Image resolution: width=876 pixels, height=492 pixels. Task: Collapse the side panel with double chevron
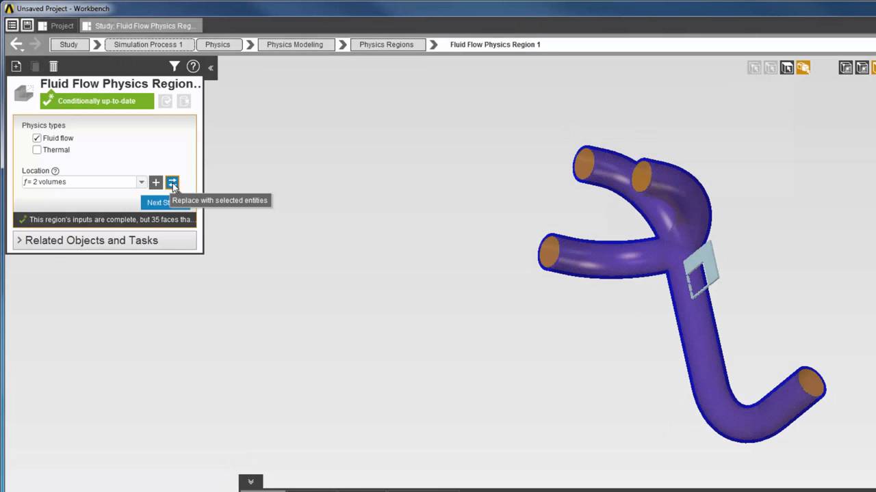[211, 68]
